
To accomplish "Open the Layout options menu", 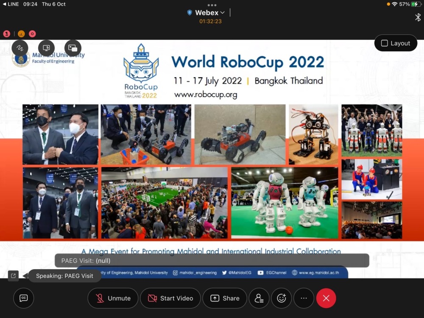I will pos(396,43).
